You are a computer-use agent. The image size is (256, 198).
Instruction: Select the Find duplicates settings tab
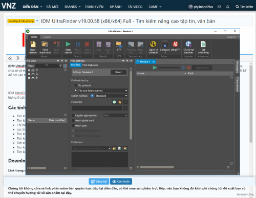click(x=90, y=65)
